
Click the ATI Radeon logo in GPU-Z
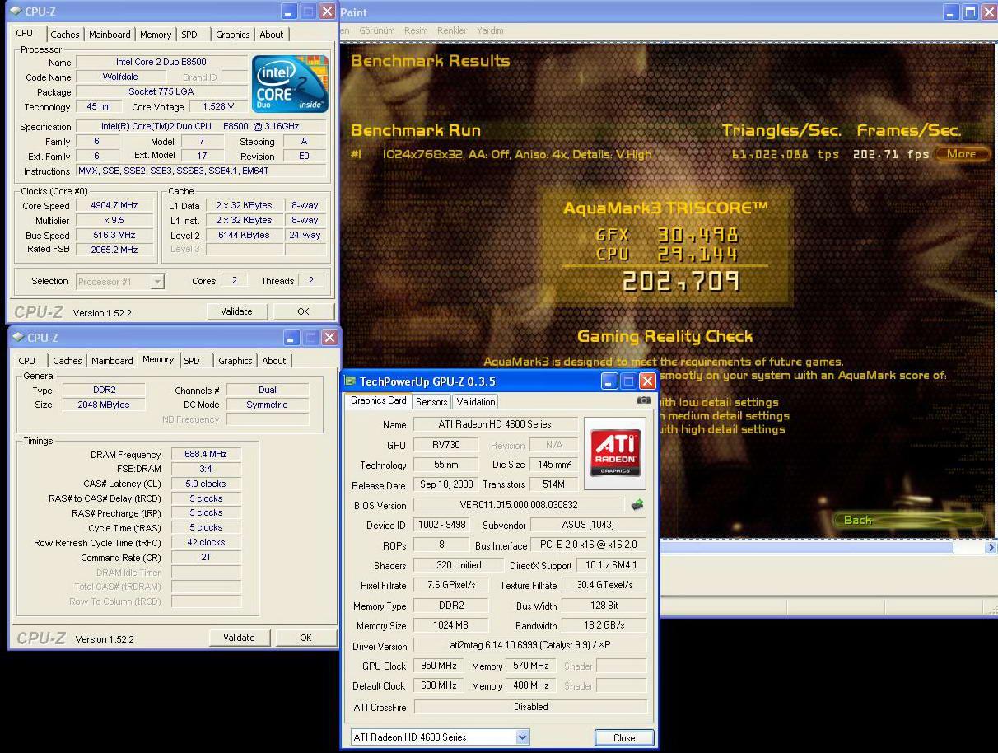(x=615, y=452)
